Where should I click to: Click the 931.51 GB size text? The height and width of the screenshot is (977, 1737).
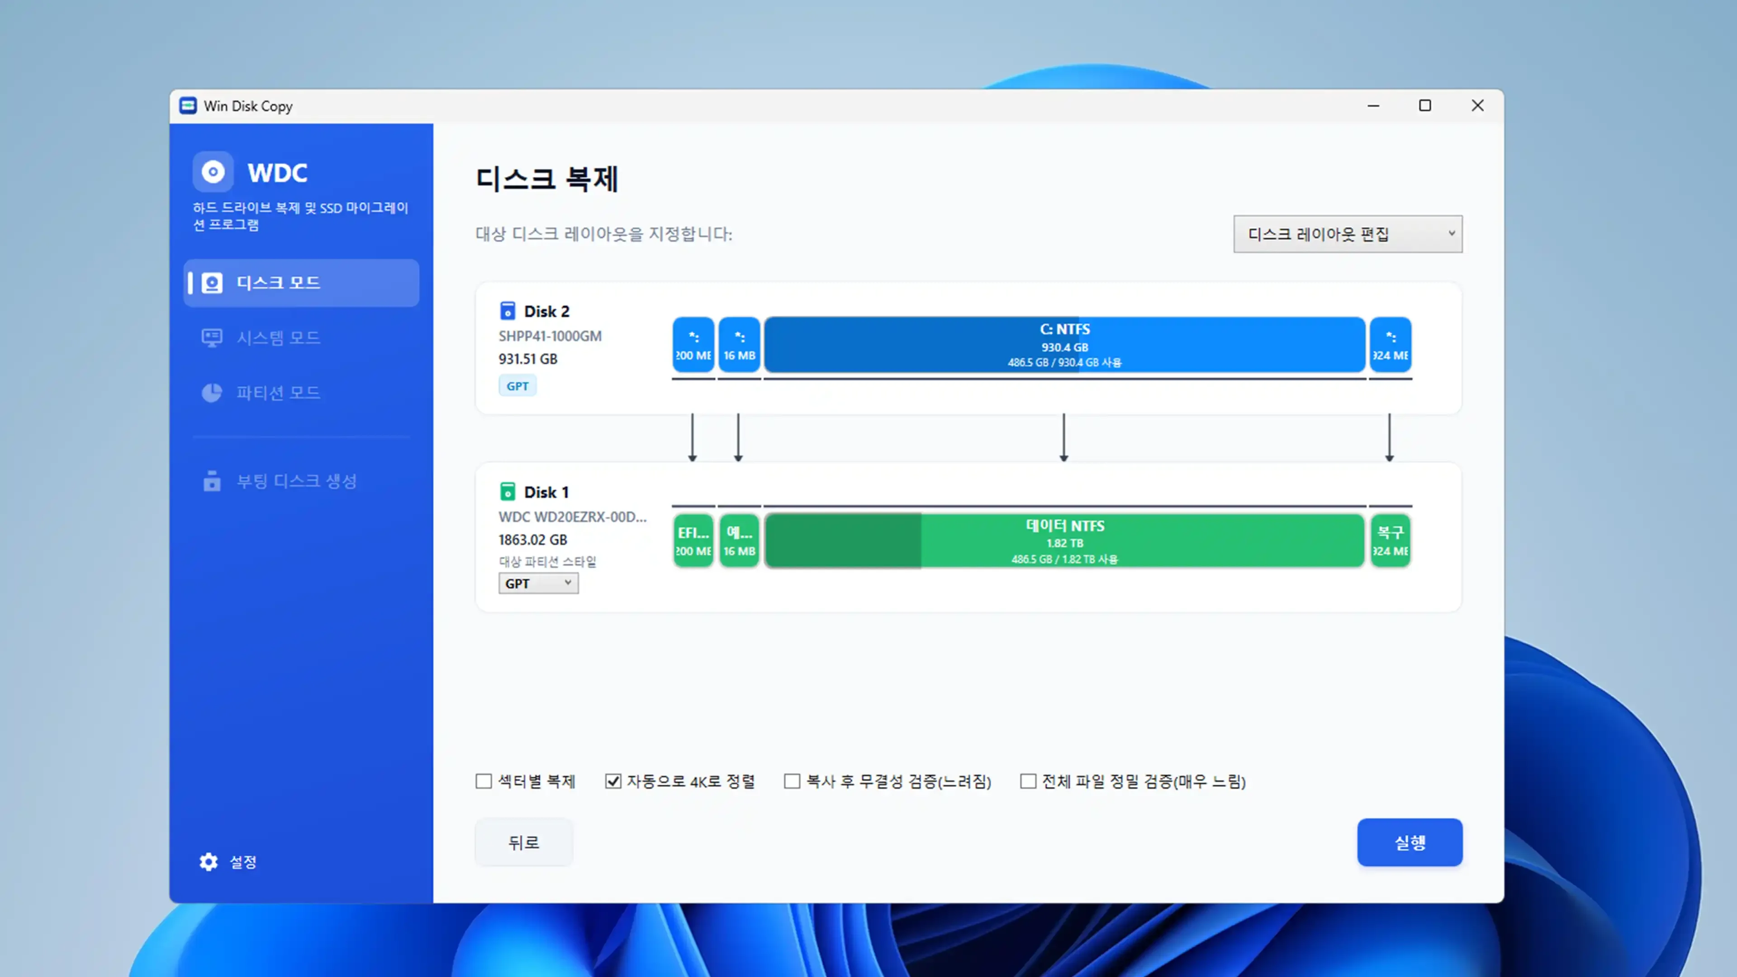(528, 359)
